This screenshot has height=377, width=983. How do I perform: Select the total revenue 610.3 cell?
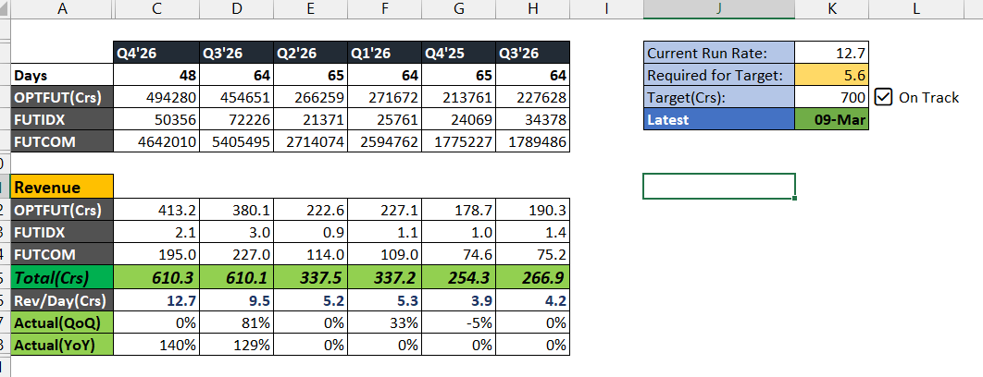click(x=154, y=276)
